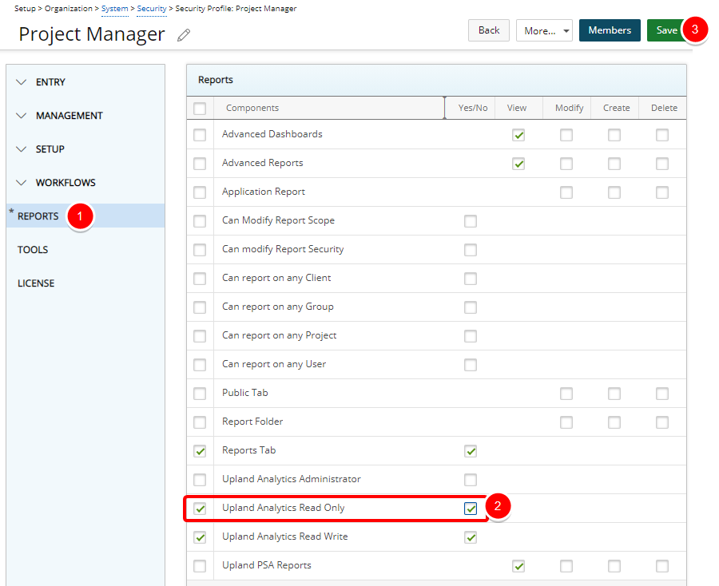Untick Upland Analytics Read Only Yes/No checkbox
The image size is (719, 586).
[x=471, y=509]
